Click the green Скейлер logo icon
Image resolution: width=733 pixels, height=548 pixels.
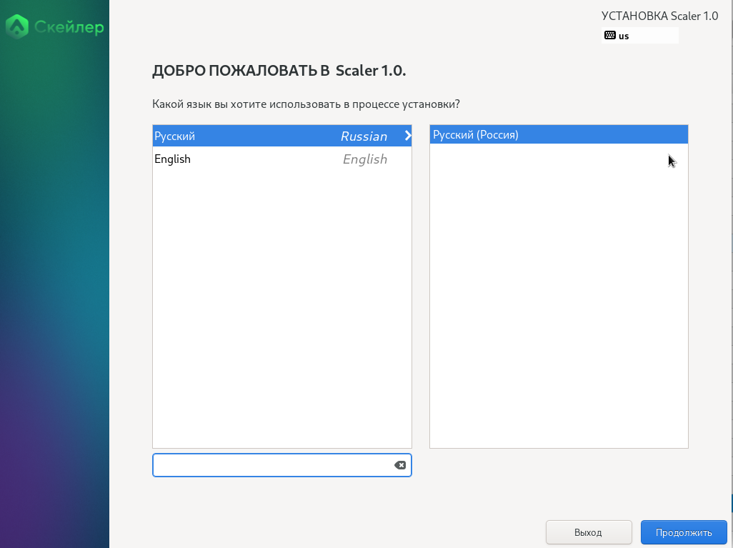tap(16, 27)
